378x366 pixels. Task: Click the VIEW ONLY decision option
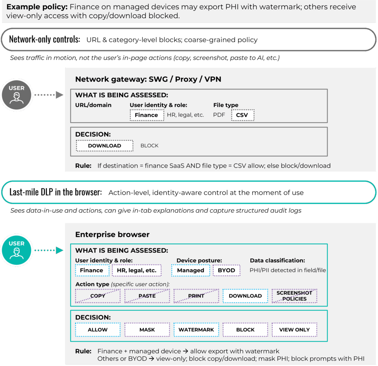[x=294, y=329]
